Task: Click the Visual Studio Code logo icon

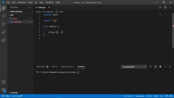Action: pyautogui.click(x=3, y=2)
